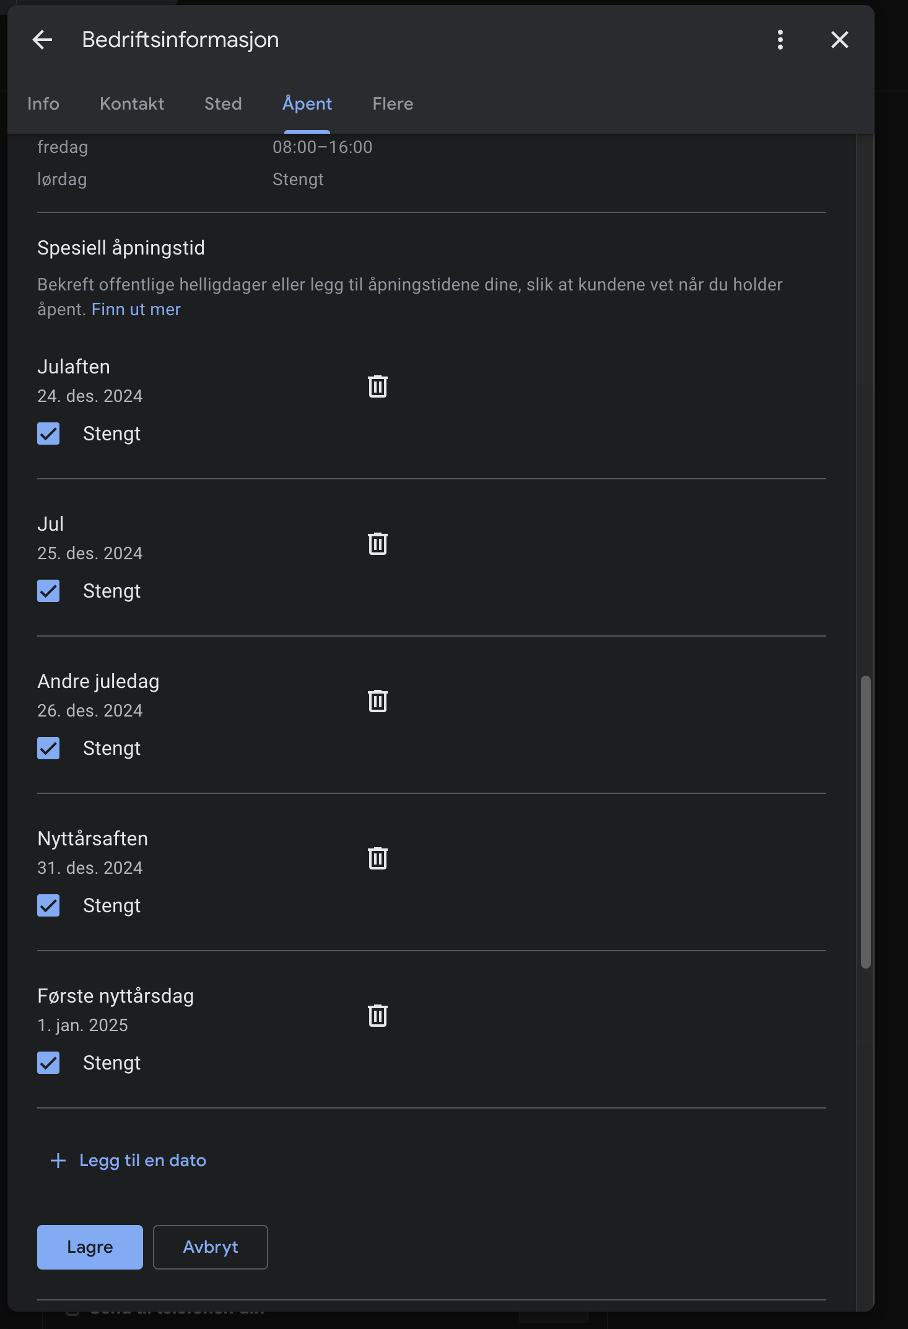
Task: Toggle Stengt checkbox for Andre juledag
Action: point(48,748)
